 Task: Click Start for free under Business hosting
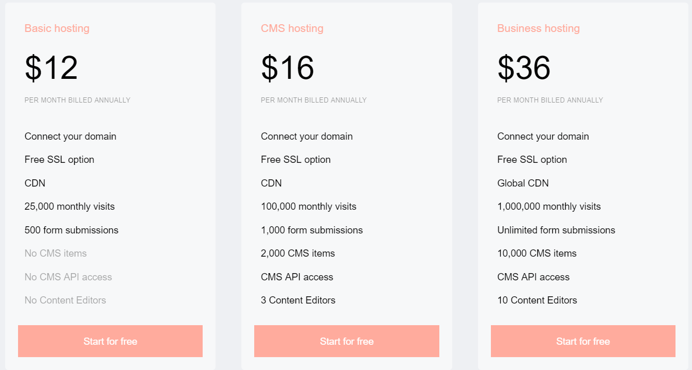click(583, 341)
